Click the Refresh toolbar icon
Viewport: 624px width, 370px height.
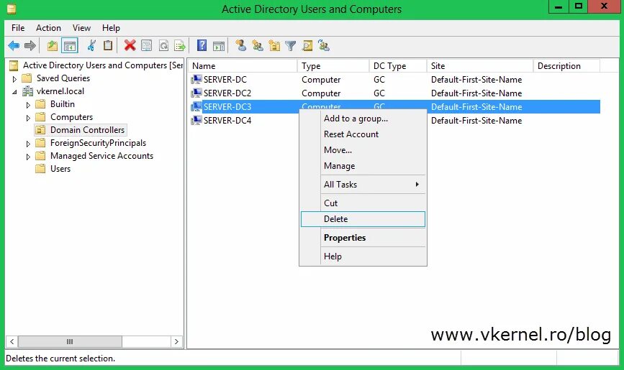point(163,46)
